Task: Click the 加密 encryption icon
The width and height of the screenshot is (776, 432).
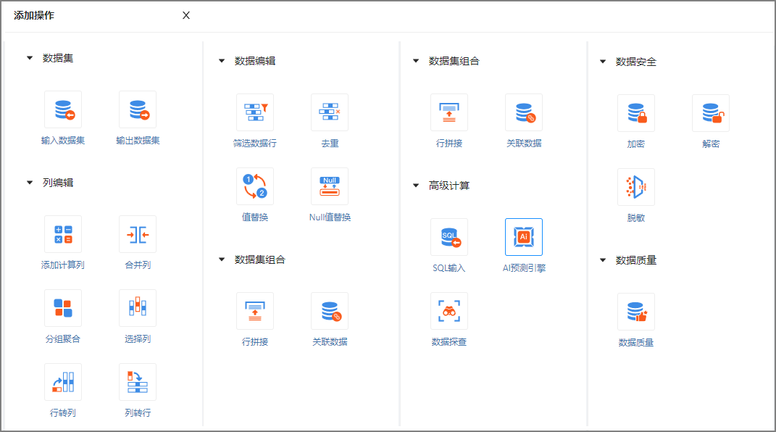Action: [x=636, y=113]
